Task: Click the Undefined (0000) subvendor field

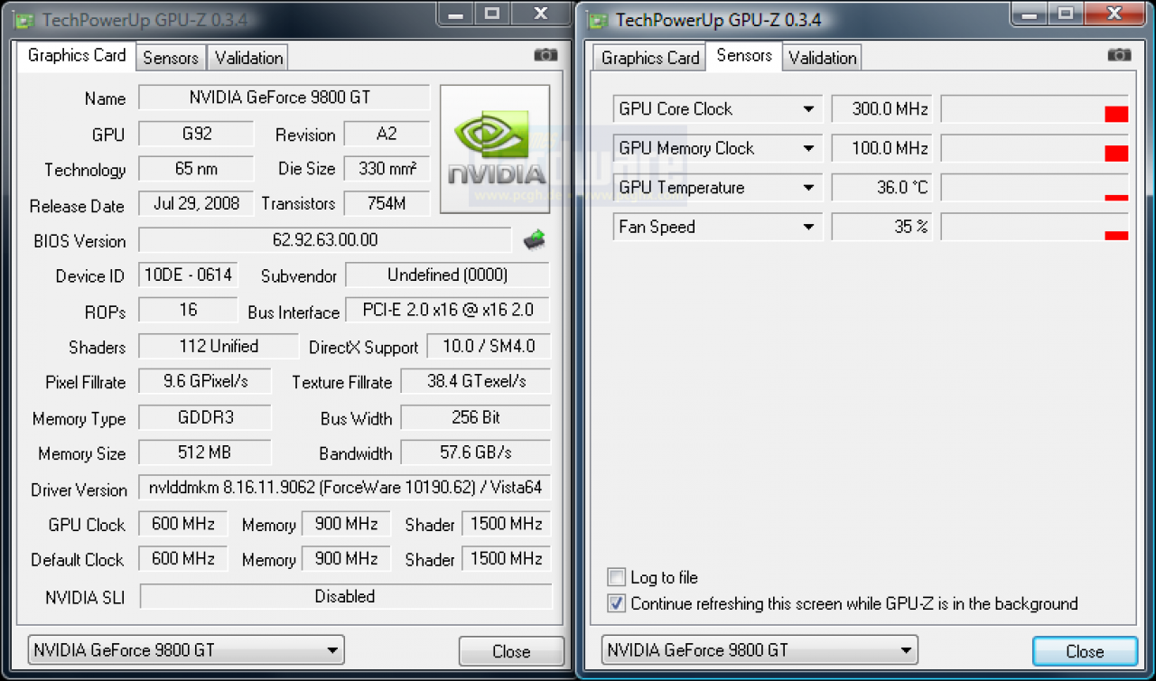Action: [x=448, y=275]
